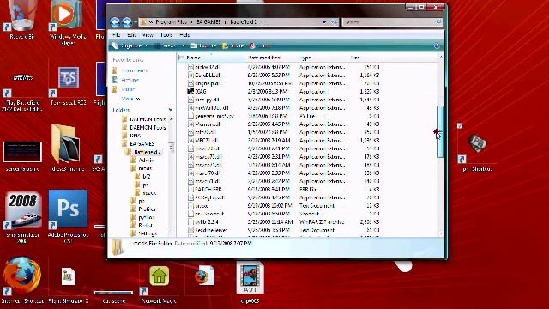Show more favorite links via More »
The image size is (549, 309).
tap(130, 100)
